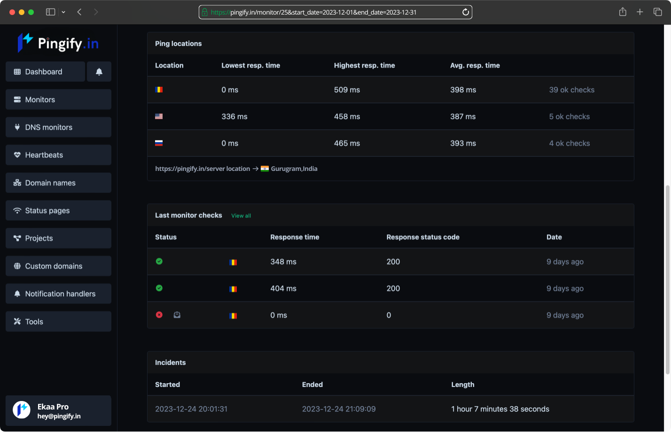Screen dimensions: 671x432
Task: Open the Tools sidebar item
Action: coord(58,322)
